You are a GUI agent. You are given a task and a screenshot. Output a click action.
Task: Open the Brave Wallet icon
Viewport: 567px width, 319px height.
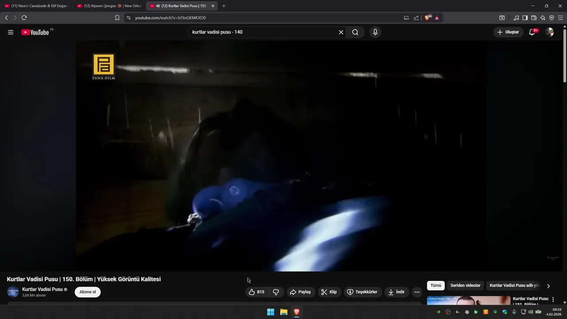(x=534, y=18)
